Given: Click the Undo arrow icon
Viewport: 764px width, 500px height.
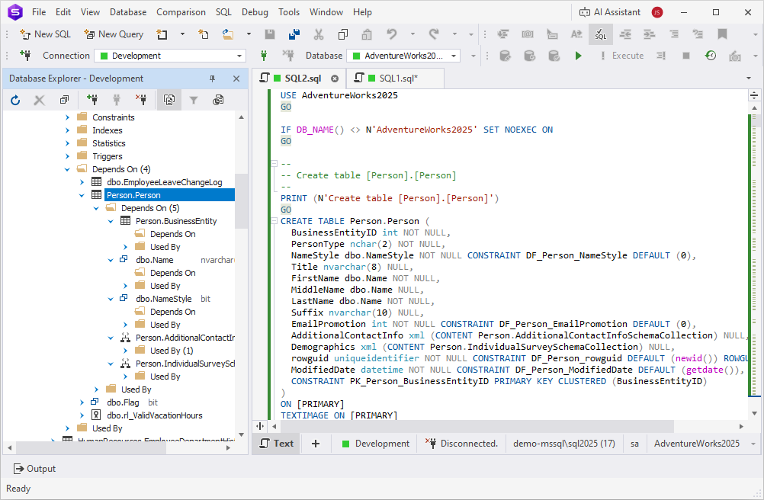Looking at the screenshot, I should click(x=392, y=34).
